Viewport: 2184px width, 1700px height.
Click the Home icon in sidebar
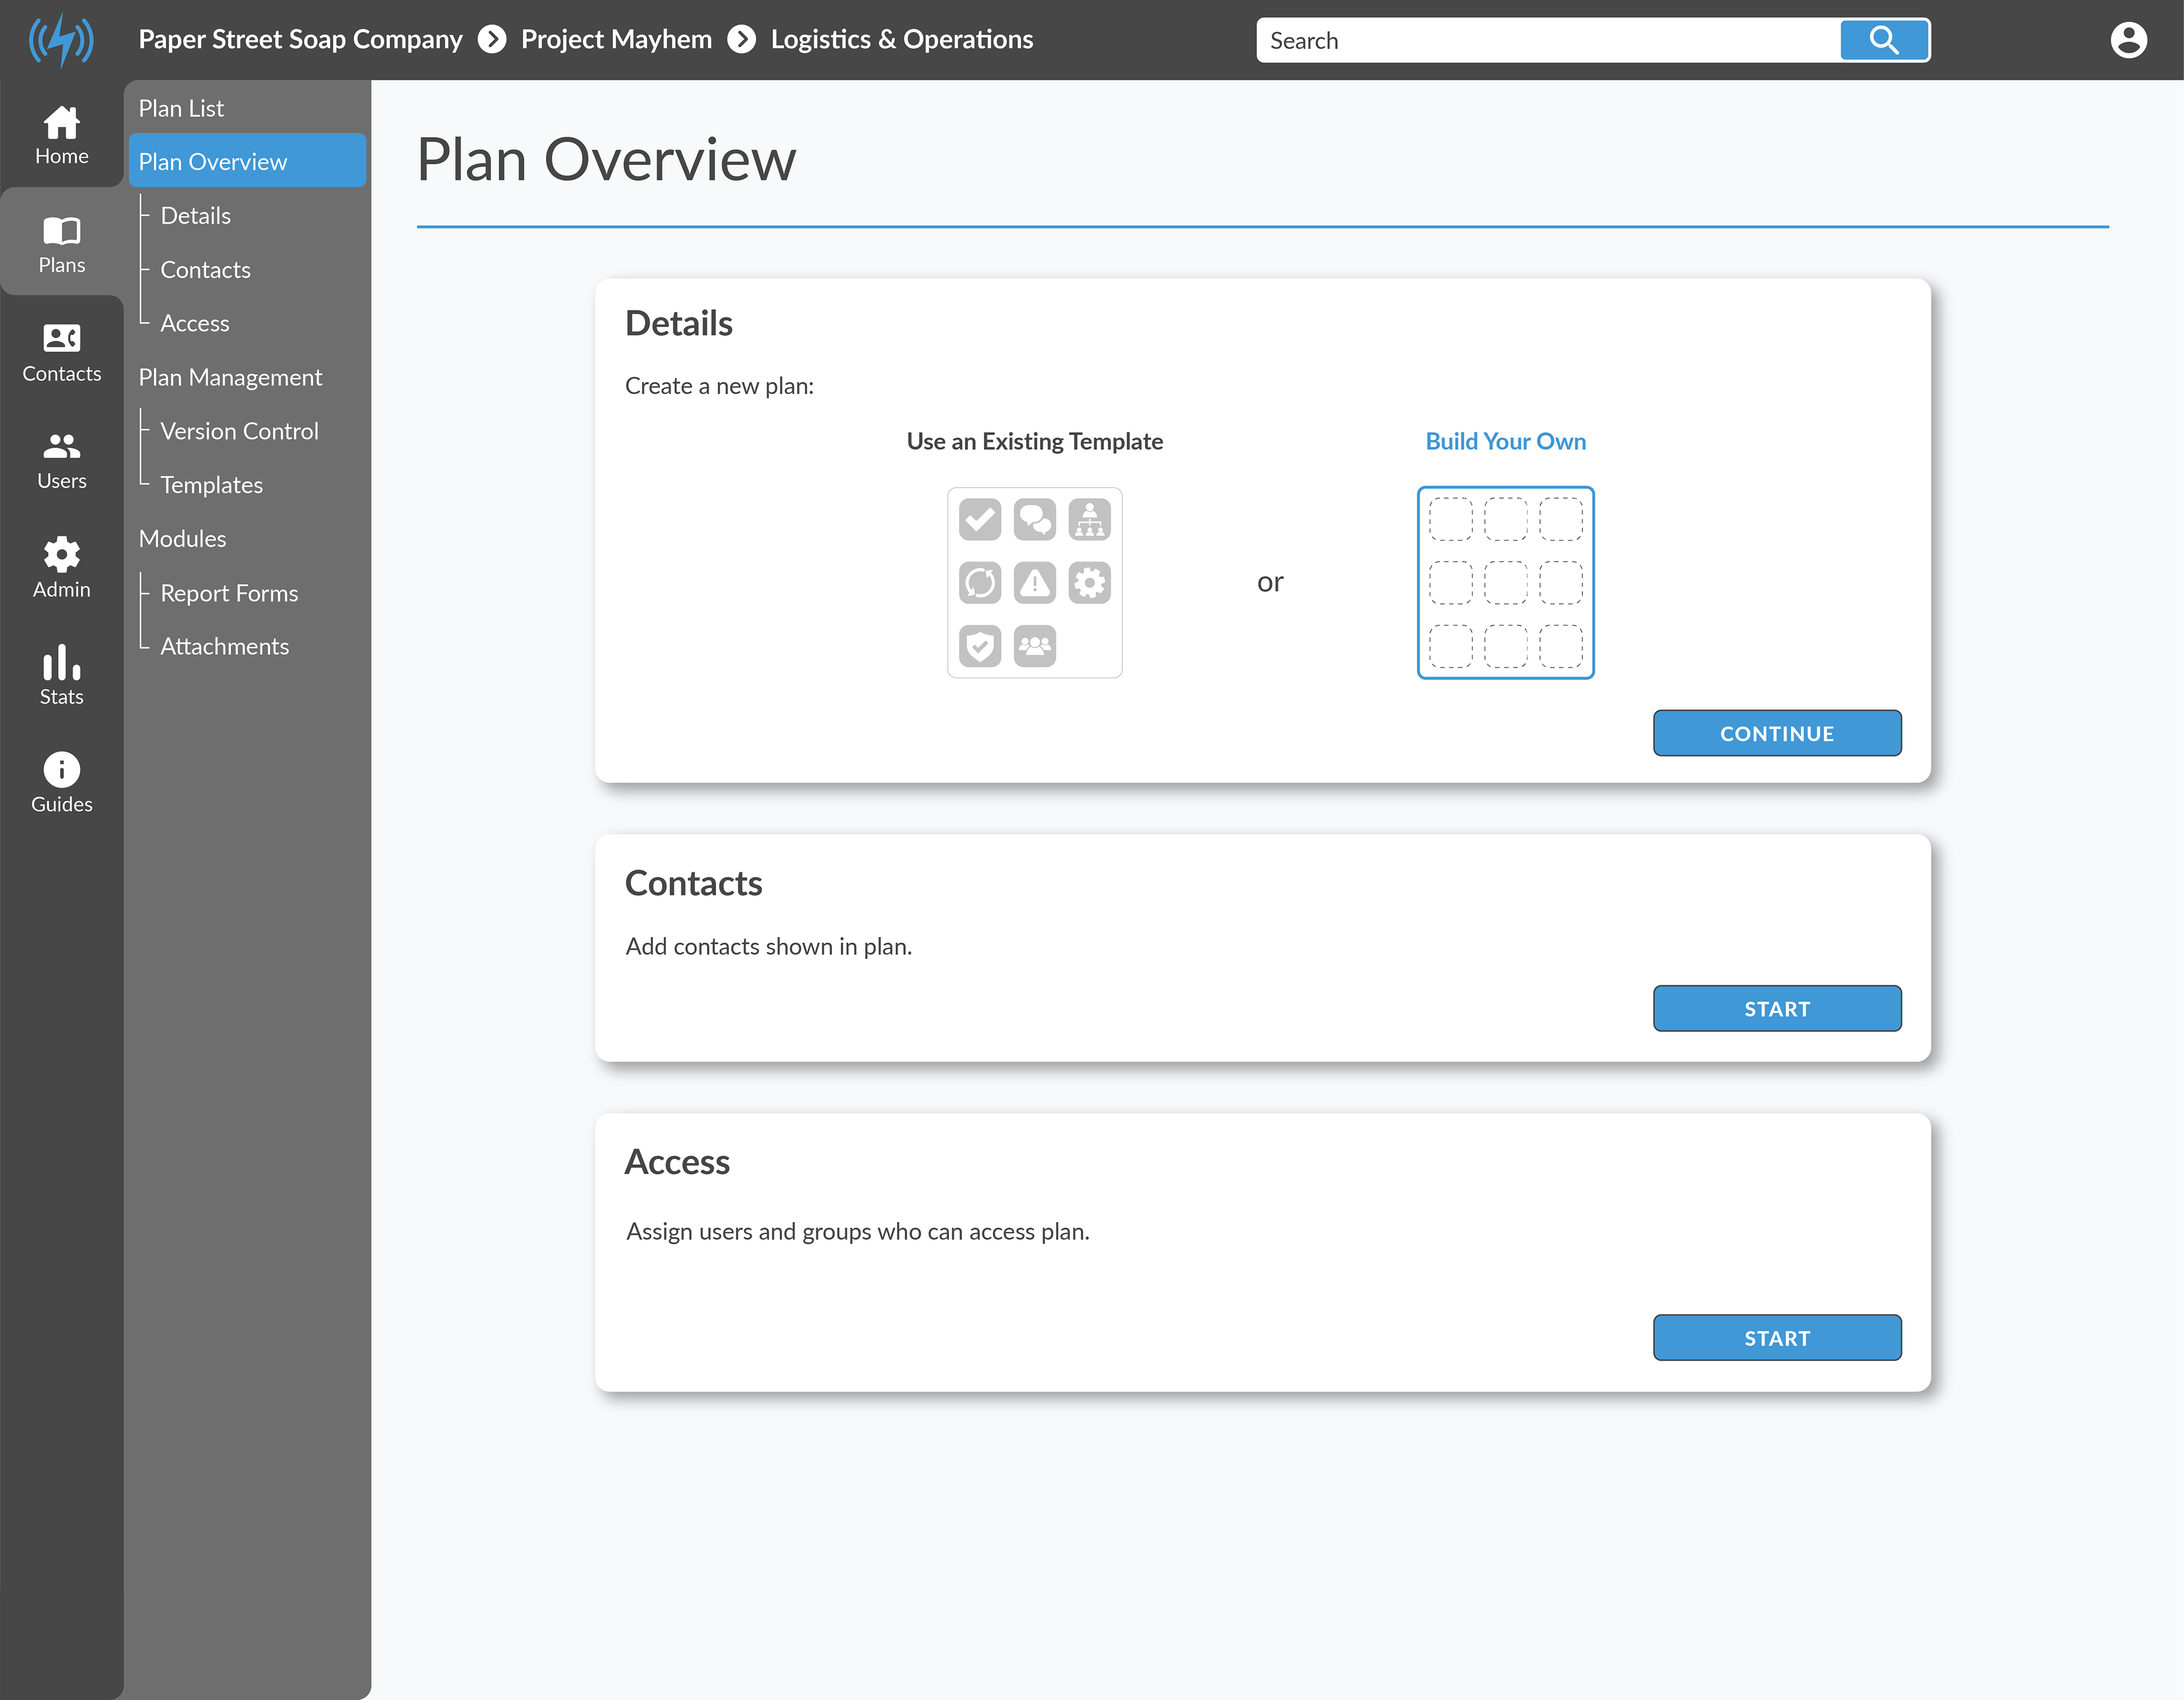click(x=61, y=123)
